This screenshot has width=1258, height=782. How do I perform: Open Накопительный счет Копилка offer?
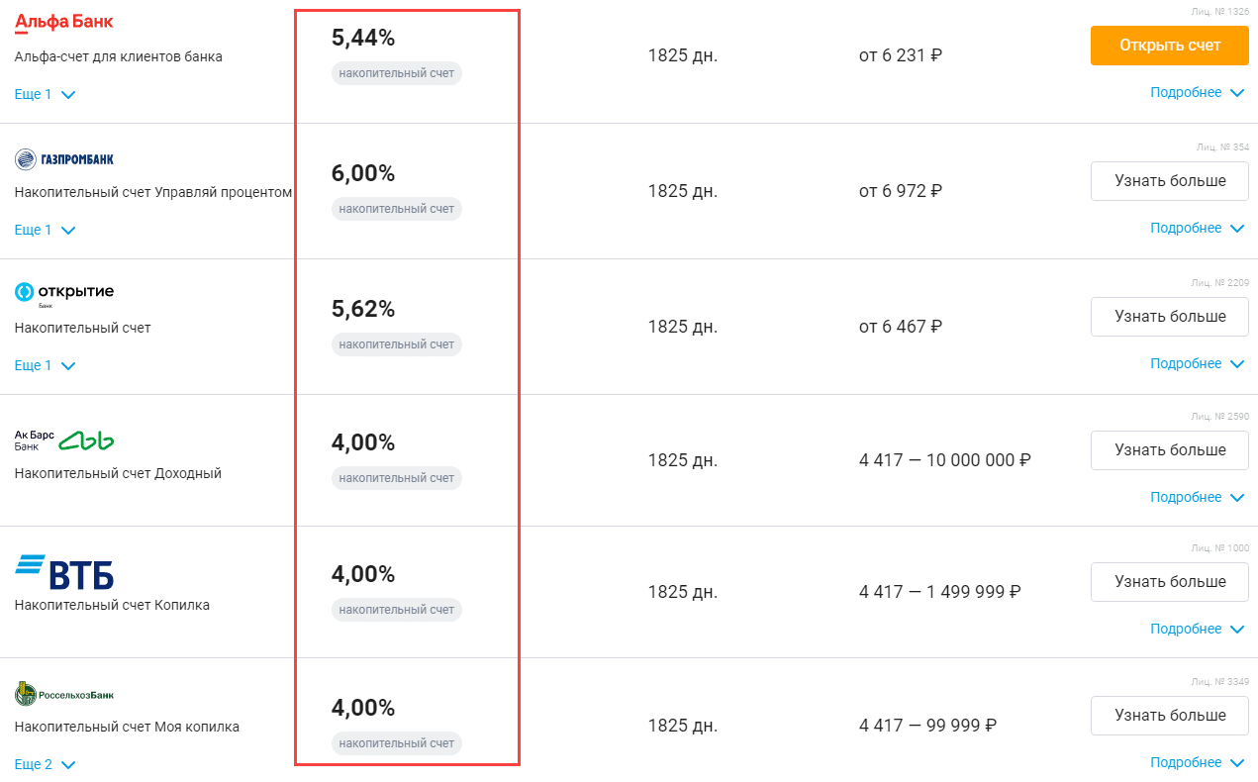(112, 605)
